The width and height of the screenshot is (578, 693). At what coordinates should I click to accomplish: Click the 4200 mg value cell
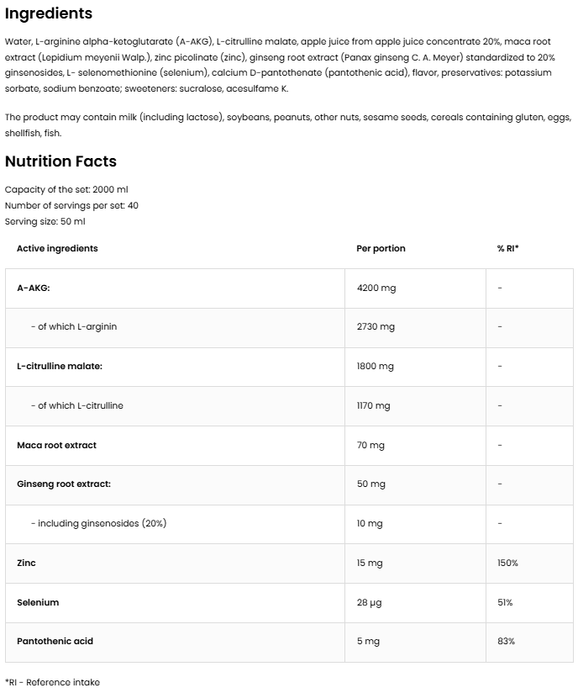(x=376, y=288)
